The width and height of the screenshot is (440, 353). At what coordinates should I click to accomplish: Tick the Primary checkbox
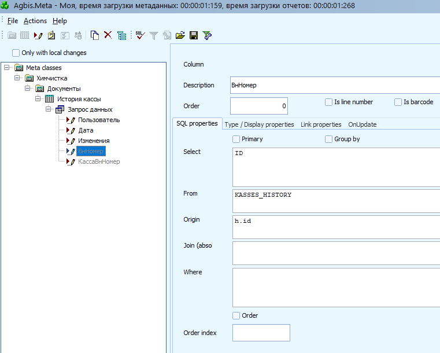[236, 139]
